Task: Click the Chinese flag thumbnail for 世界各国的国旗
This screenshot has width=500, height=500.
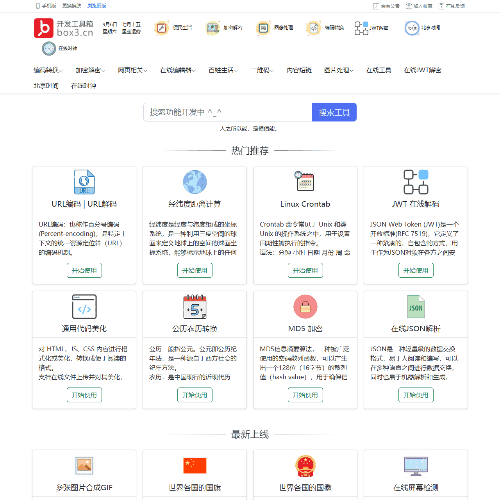Action: (195, 466)
